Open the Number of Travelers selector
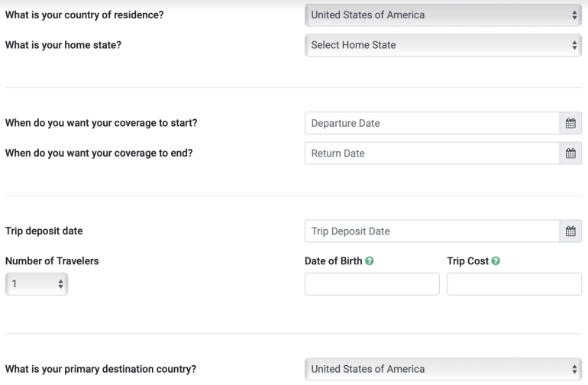588x385 pixels. pyautogui.click(x=36, y=284)
